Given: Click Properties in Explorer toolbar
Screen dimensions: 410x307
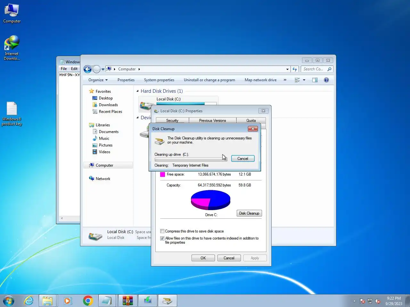Looking at the screenshot, I should click(126, 80).
